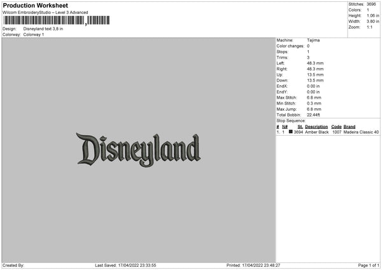The image size is (382, 270).
Task: Click thread code 1007
Action: (x=337, y=132)
